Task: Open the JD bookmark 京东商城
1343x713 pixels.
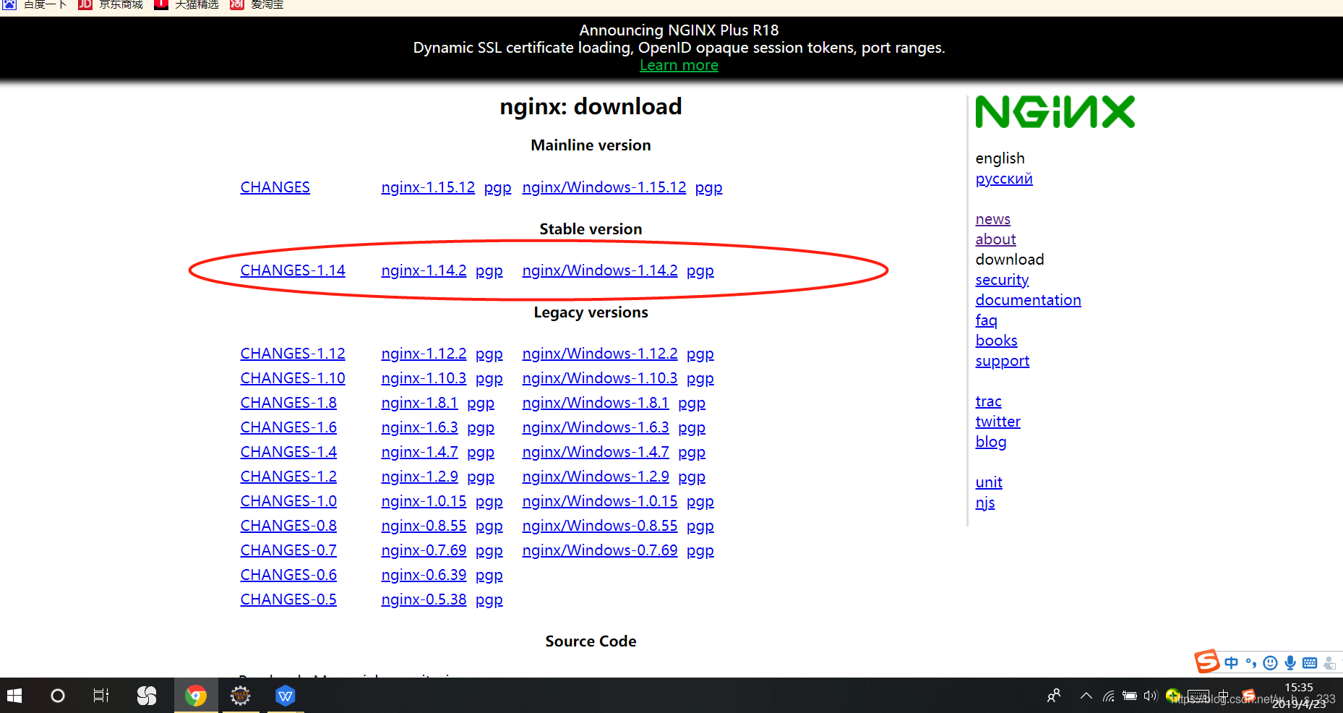Action: coord(111,4)
